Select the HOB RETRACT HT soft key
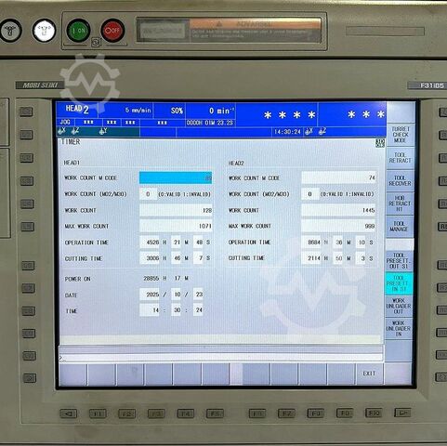This screenshot has height=446, width=447. 400,203
